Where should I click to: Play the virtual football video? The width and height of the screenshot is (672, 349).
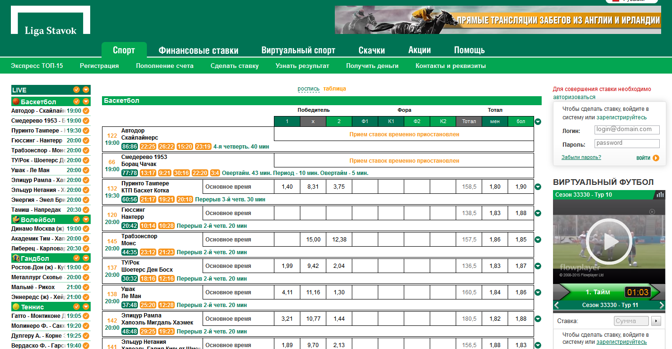pyautogui.click(x=609, y=241)
